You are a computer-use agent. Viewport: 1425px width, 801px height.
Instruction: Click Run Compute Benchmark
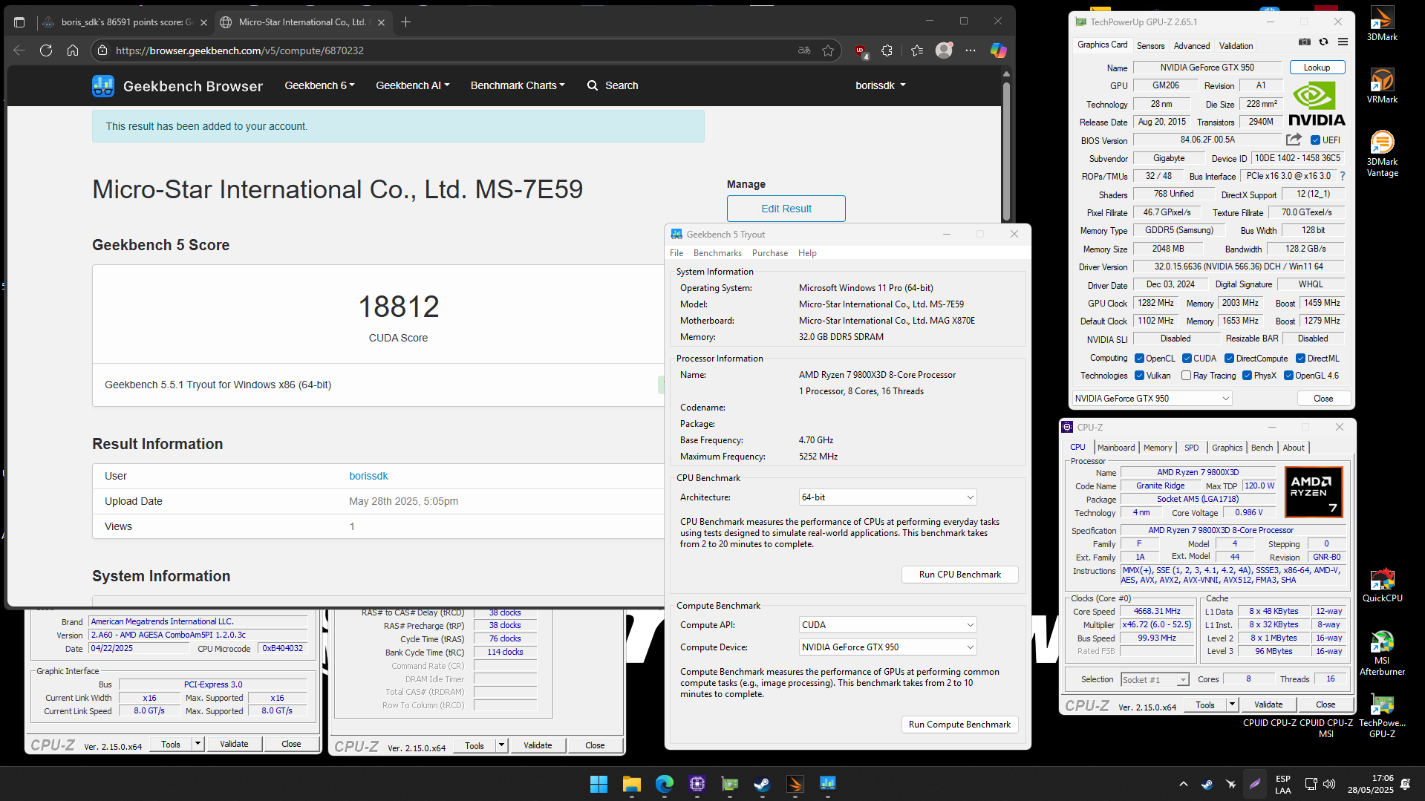[959, 725]
